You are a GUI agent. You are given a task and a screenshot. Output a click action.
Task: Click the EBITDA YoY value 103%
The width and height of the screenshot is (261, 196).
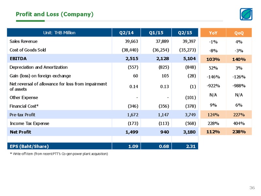213,59
